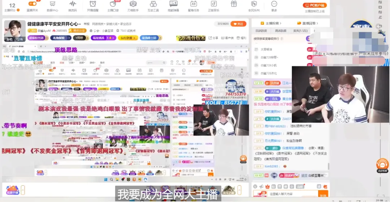Open 互动工具 interaction tools icon
Screen dimensions: 390x202
tap(153, 4)
